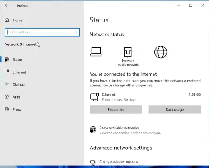Click the laptop icon in network diagram
The width and height of the screenshot is (209, 168).
click(96, 52)
